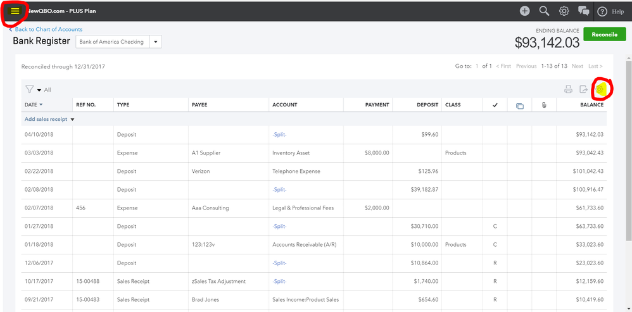632x312 pixels.
Task: Go Back to Chart of Accounts
Action: coord(48,29)
